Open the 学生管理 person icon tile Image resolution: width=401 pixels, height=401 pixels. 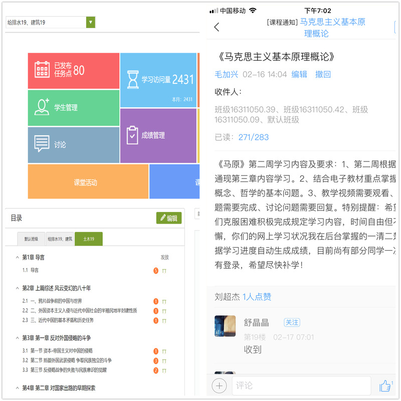pyautogui.click(x=42, y=107)
